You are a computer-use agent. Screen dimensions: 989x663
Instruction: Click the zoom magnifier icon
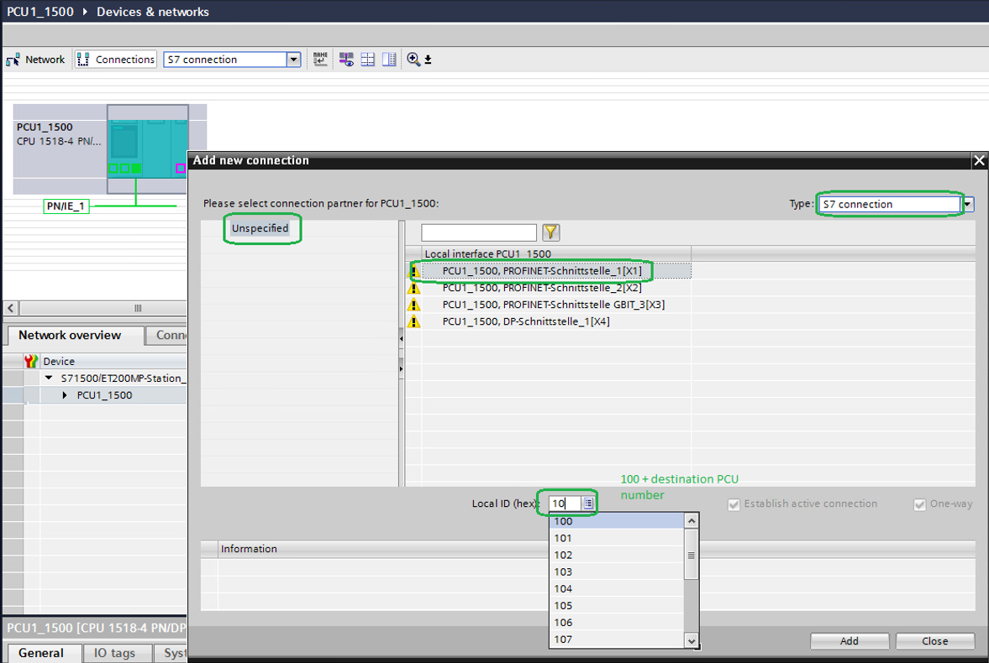coord(413,60)
